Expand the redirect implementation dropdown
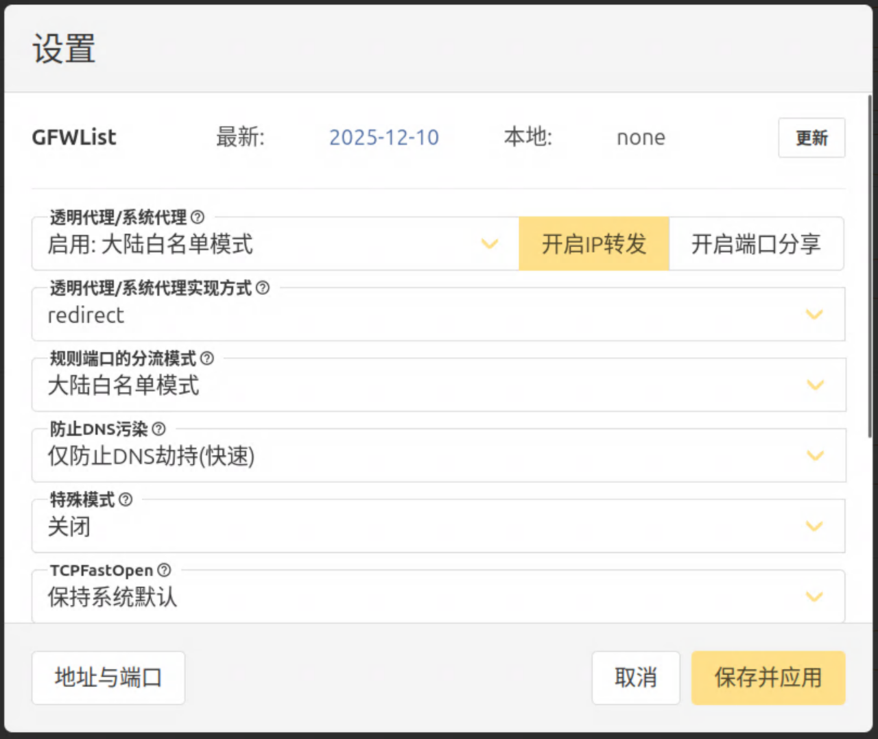Screen dimensions: 878x739 tap(438, 315)
